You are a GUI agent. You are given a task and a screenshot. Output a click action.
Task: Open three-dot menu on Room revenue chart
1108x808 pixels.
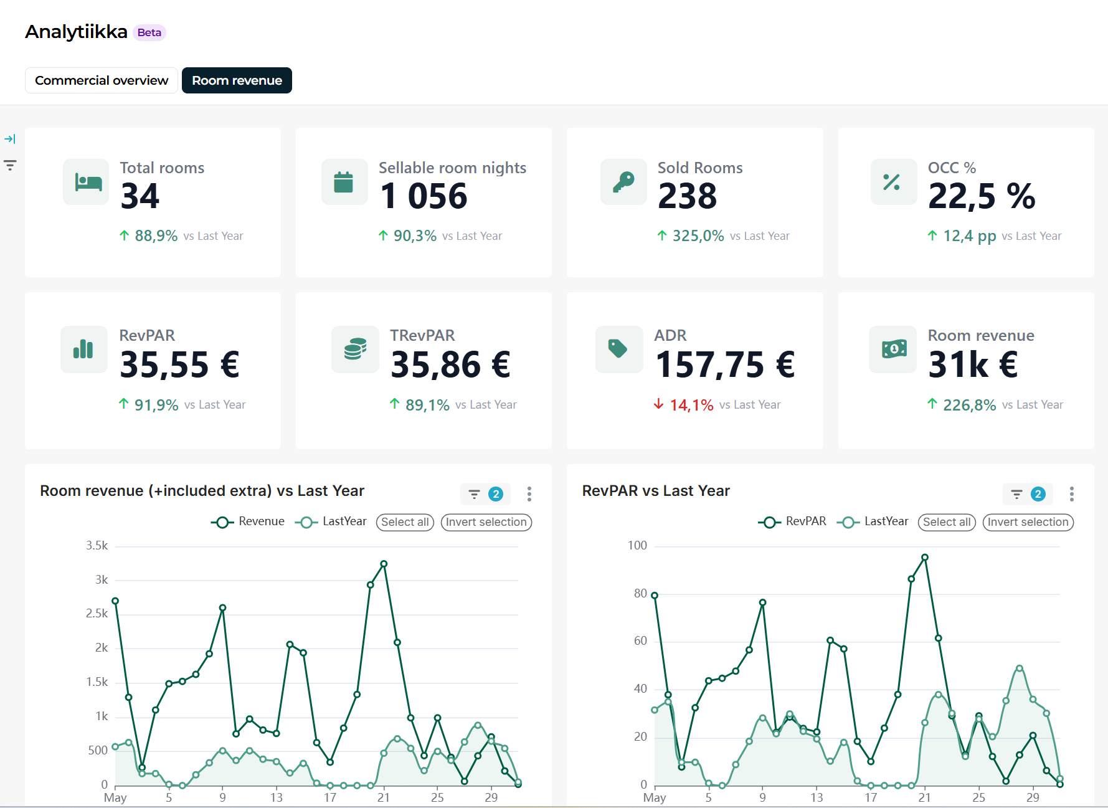tap(529, 494)
